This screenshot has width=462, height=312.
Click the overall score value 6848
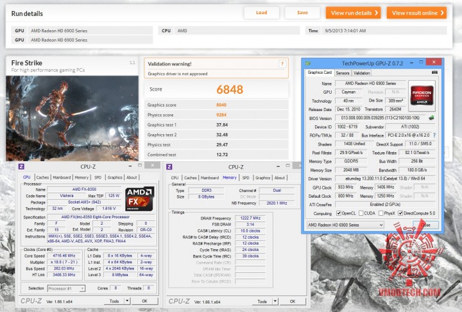point(230,89)
